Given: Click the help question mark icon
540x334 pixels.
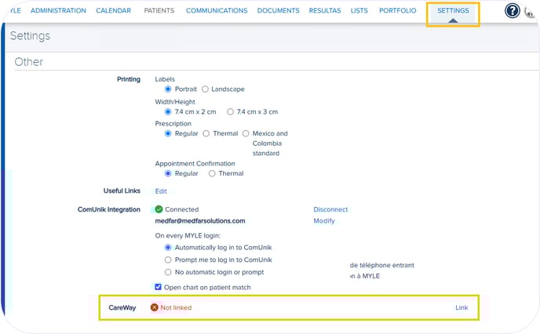Looking at the screenshot, I should coord(513,11).
